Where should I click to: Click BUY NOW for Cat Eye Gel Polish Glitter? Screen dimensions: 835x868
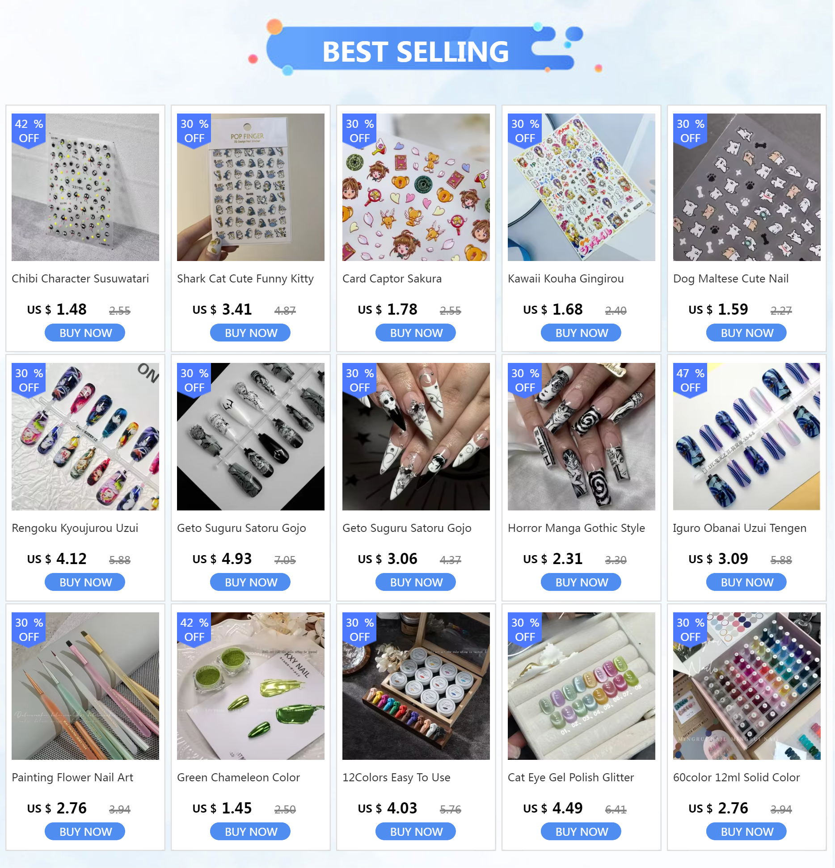point(581,832)
